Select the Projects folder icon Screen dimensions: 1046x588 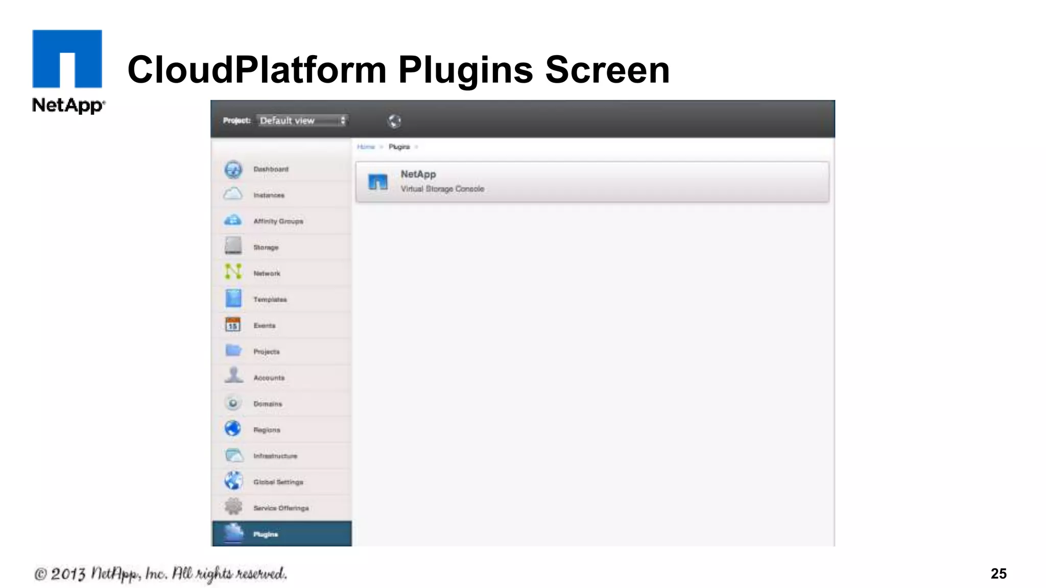click(x=233, y=350)
